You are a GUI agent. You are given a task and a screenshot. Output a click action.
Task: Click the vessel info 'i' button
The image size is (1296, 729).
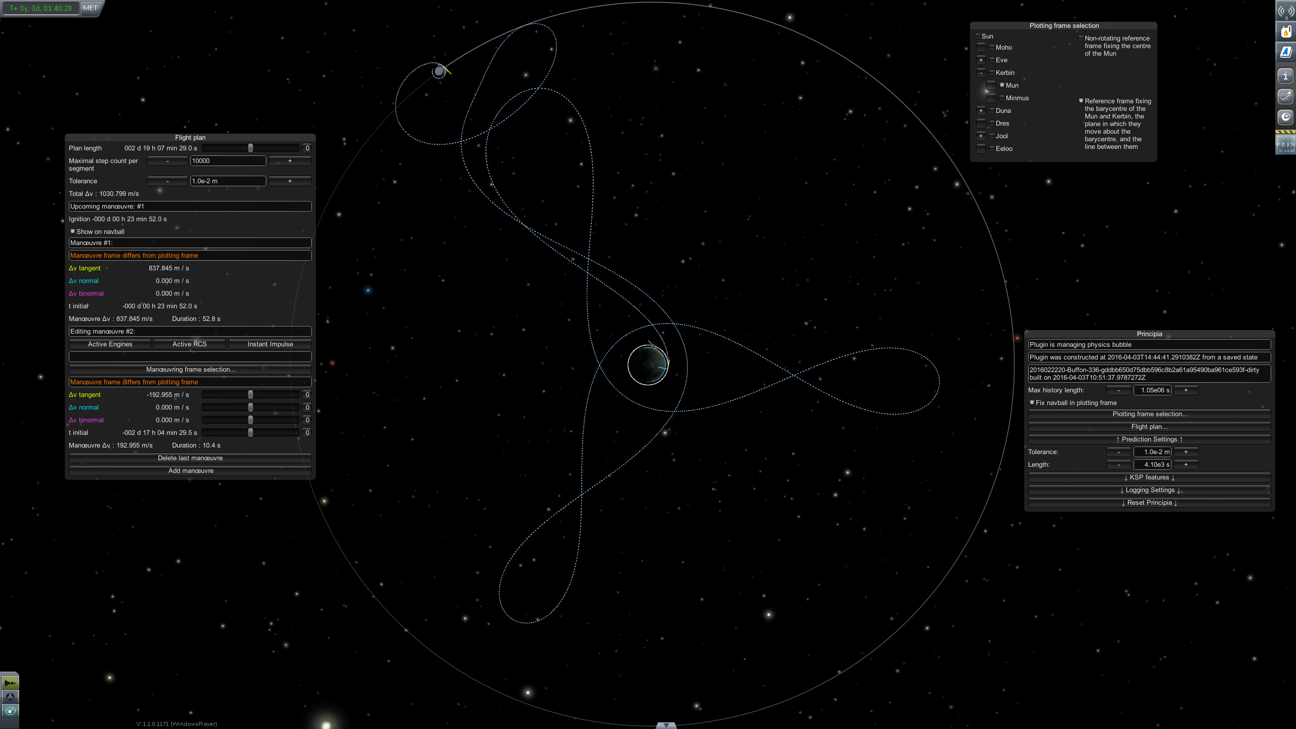pos(1286,76)
